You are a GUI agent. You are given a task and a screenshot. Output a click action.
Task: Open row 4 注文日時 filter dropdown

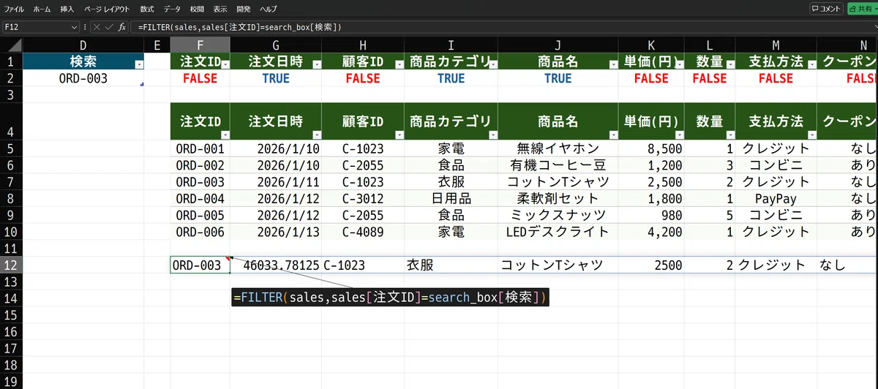[x=315, y=135]
